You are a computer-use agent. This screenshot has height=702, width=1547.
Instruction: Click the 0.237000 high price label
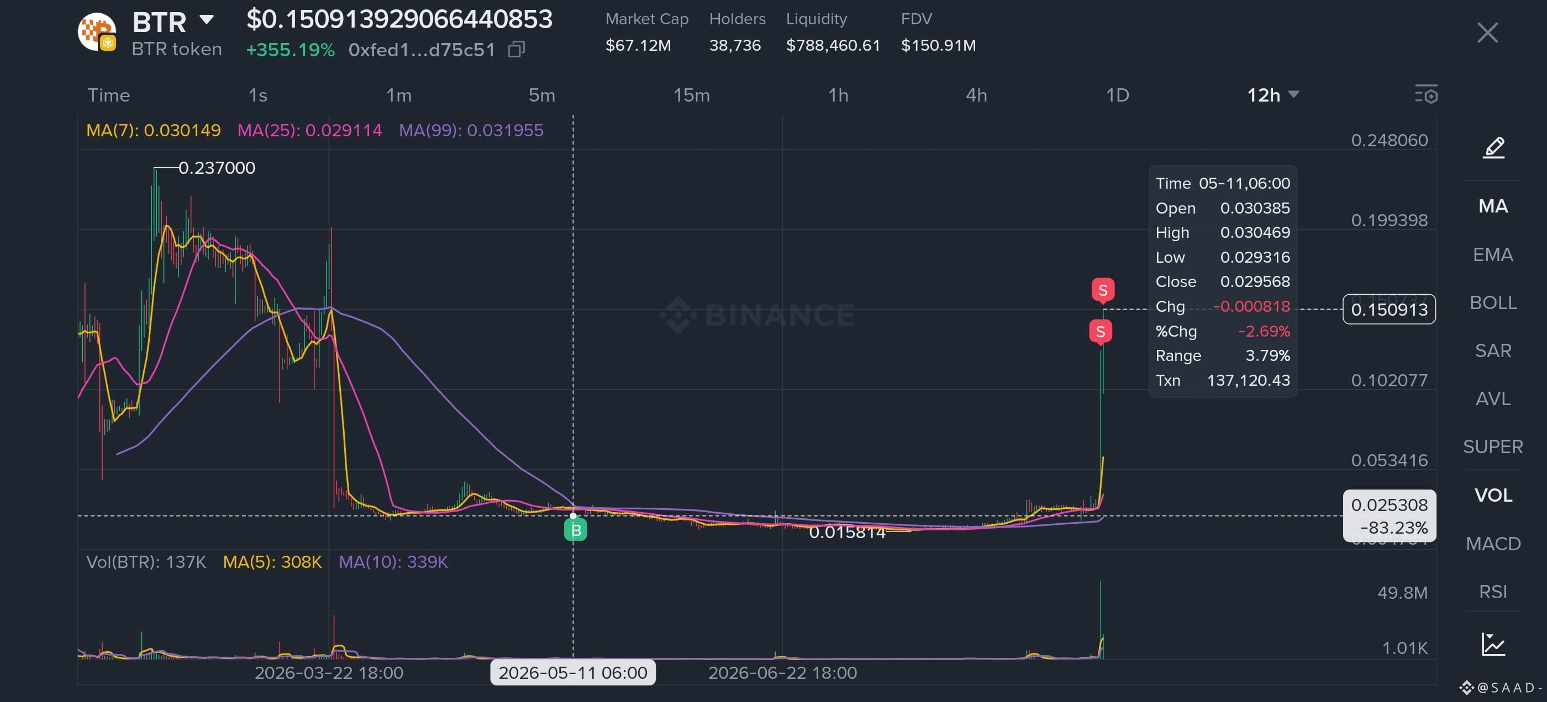(x=217, y=167)
